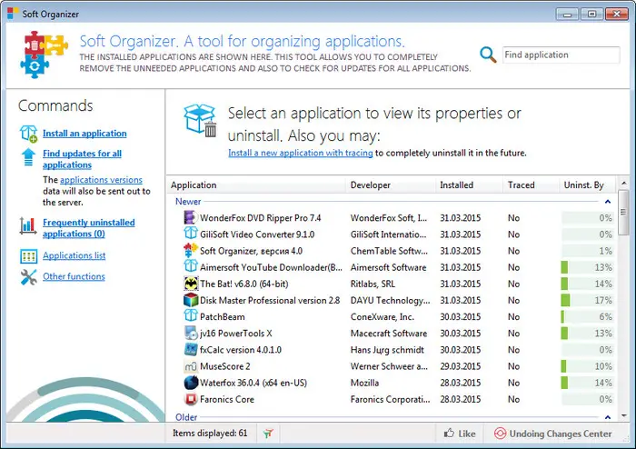Click the WonderFox DVD Ripper Pro icon
This screenshot has height=449, width=636.
click(x=191, y=218)
